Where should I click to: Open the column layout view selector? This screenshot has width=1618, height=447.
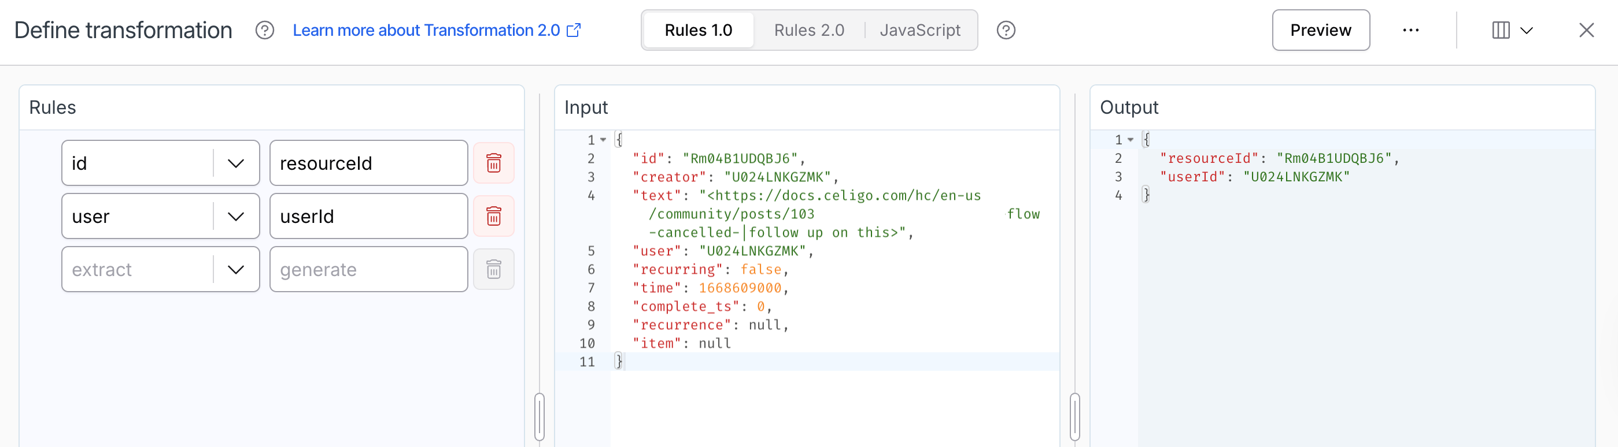pyautogui.click(x=1512, y=30)
